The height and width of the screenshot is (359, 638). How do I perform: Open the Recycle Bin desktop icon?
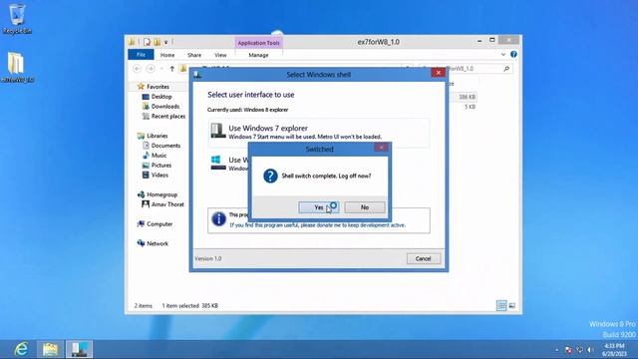(17, 19)
